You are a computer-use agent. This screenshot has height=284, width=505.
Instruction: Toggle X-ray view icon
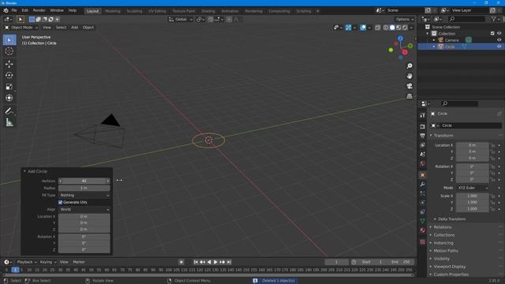click(377, 28)
